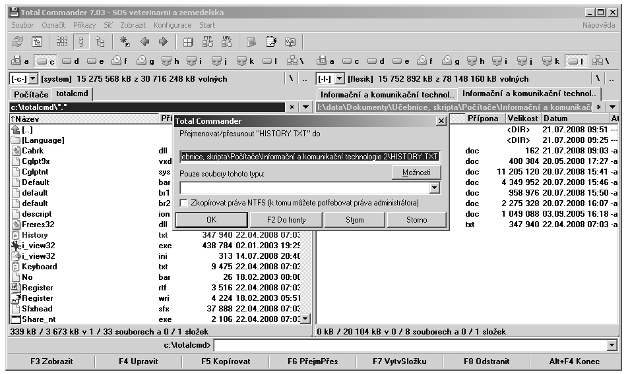Cancel the dialog with Storno

pos(416,220)
